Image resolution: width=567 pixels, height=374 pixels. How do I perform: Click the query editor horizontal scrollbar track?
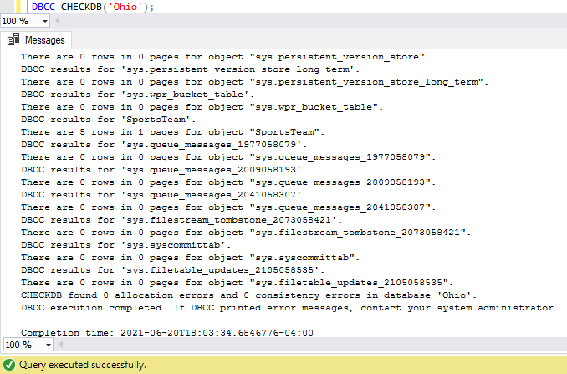[309, 18]
